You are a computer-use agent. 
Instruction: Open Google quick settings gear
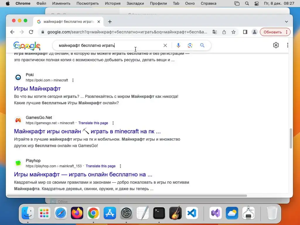click(276, 45)
